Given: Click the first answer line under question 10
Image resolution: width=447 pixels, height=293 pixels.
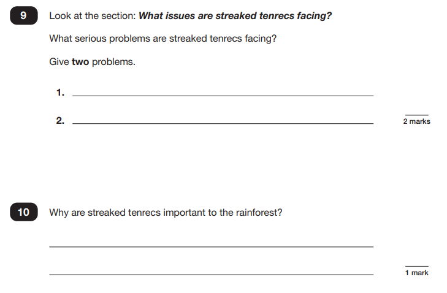Looking at the screenshot, I should 212,246.
